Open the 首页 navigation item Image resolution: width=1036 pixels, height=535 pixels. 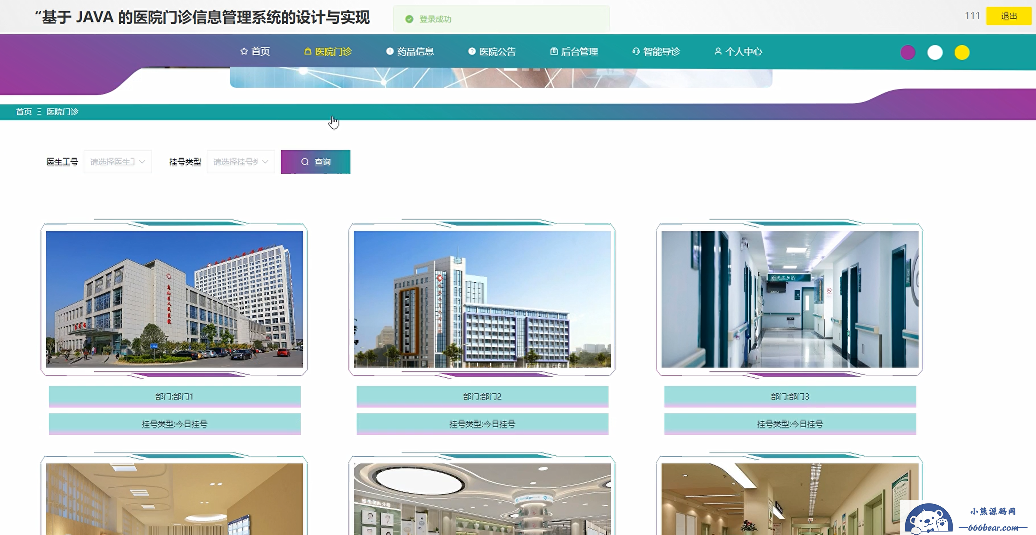[x=255, y=51]
